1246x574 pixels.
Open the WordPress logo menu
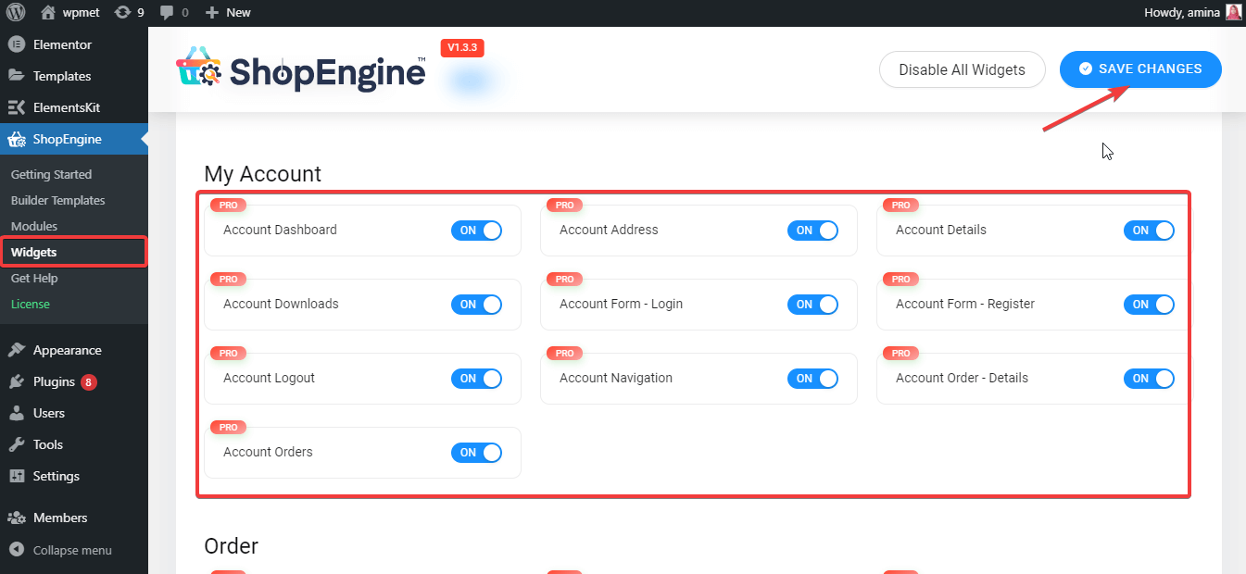click(16, 12)
